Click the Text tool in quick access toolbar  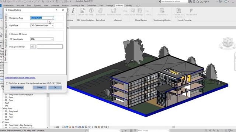pos(43,1)
